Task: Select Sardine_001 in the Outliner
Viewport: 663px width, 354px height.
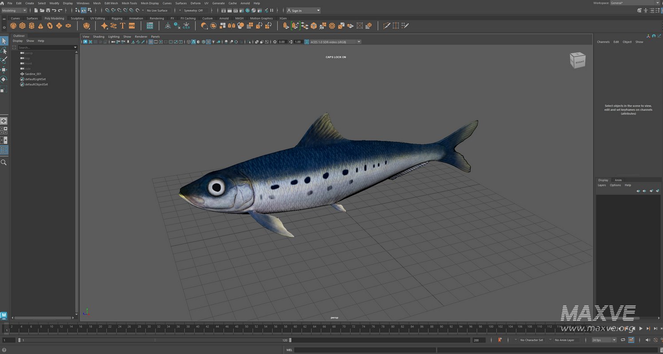Action: [32, 74]
